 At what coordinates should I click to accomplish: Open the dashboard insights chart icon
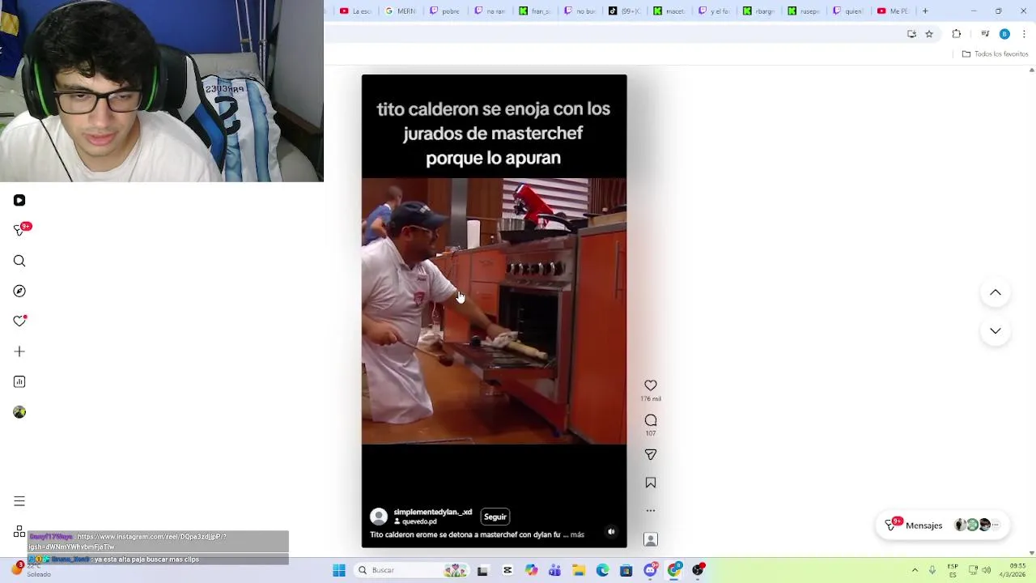[x=19, y=381]
